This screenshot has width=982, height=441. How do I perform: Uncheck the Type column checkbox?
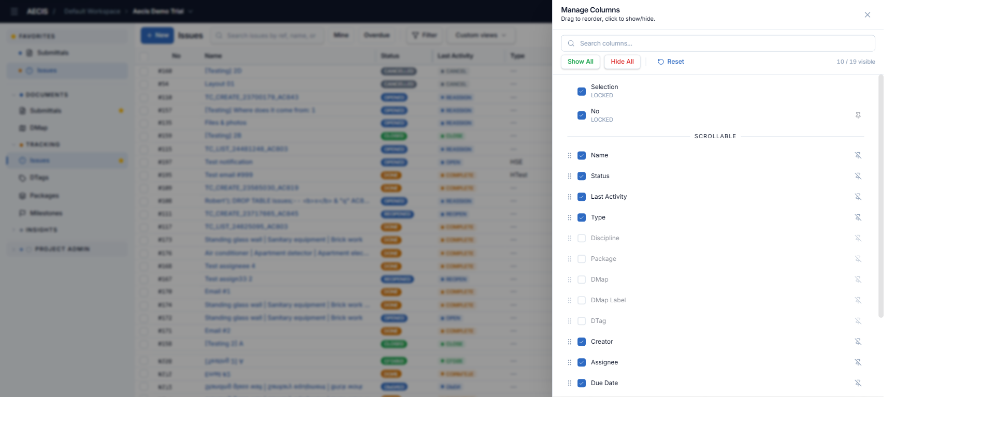point(582,217)
